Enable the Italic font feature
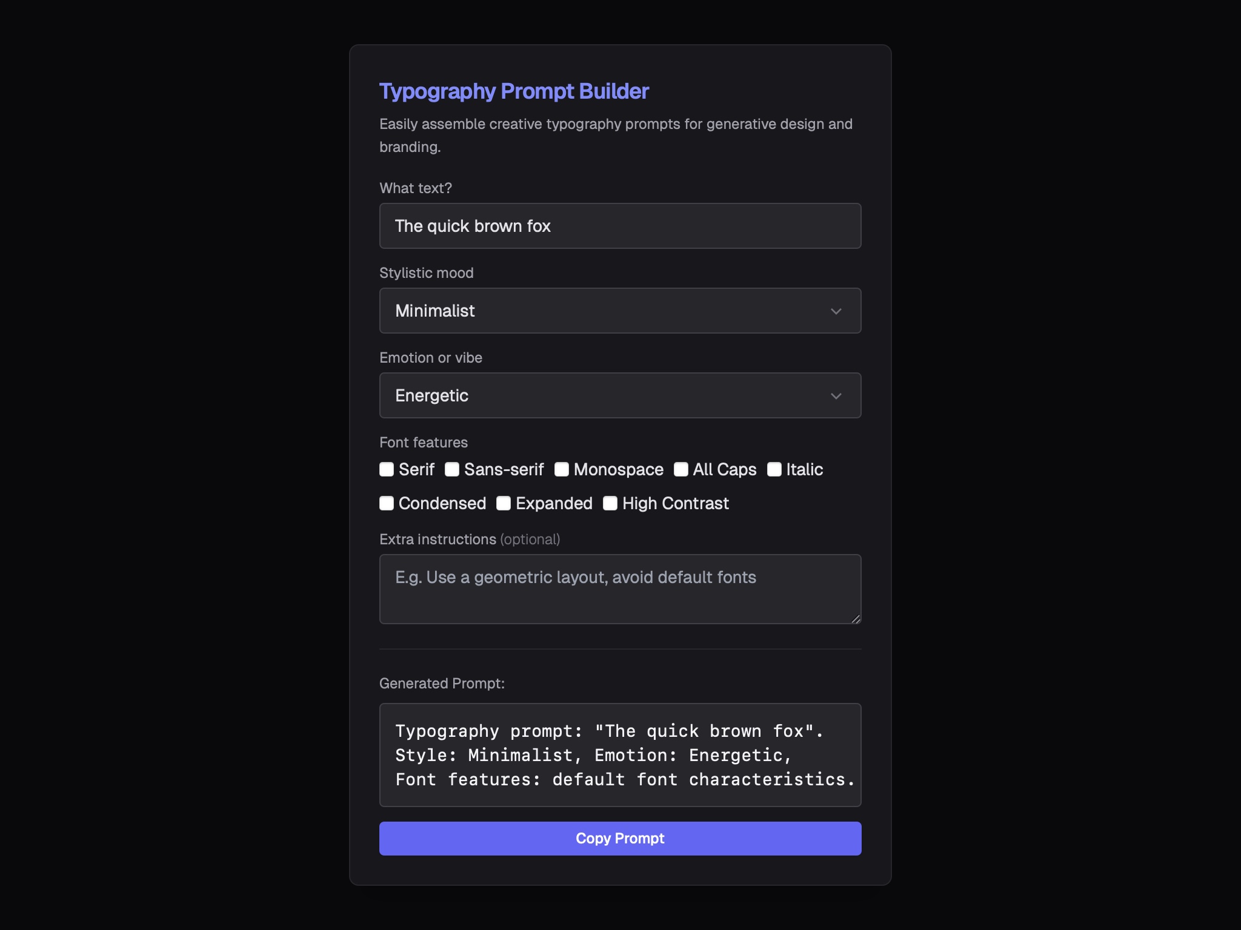Screen dimensions: 1241x930 (x=774, y=469)
